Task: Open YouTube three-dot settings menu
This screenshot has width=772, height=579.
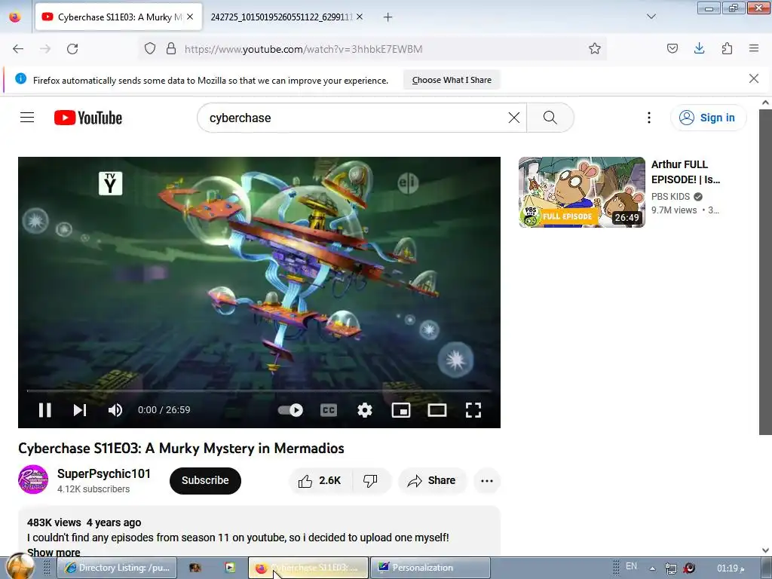Action: 649,118
